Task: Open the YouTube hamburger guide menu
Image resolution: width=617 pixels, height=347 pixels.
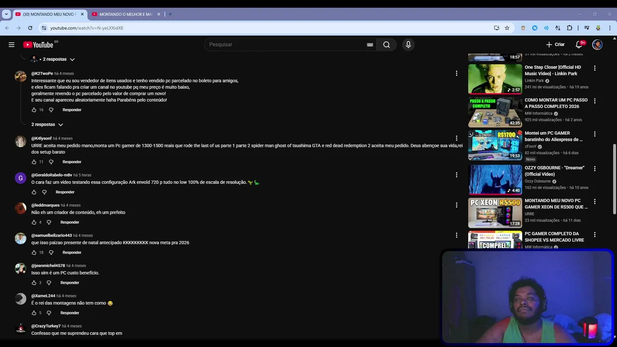Action: 12,45
